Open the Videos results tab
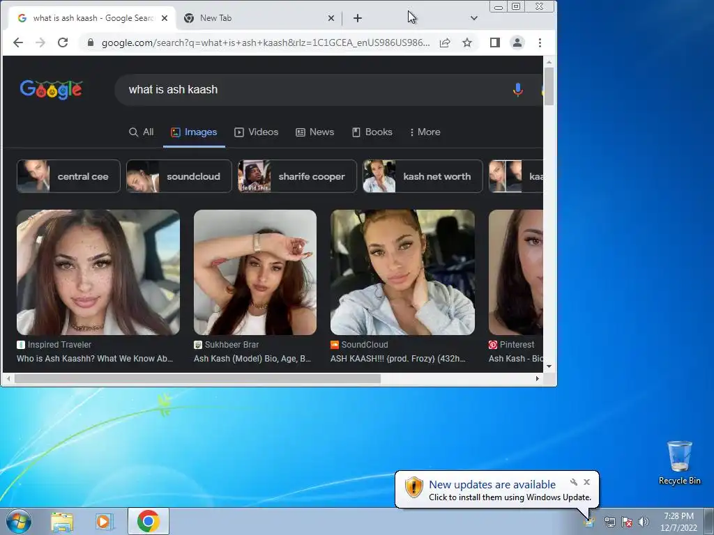Screen dimensions: 714x535 tap(257, 132)
